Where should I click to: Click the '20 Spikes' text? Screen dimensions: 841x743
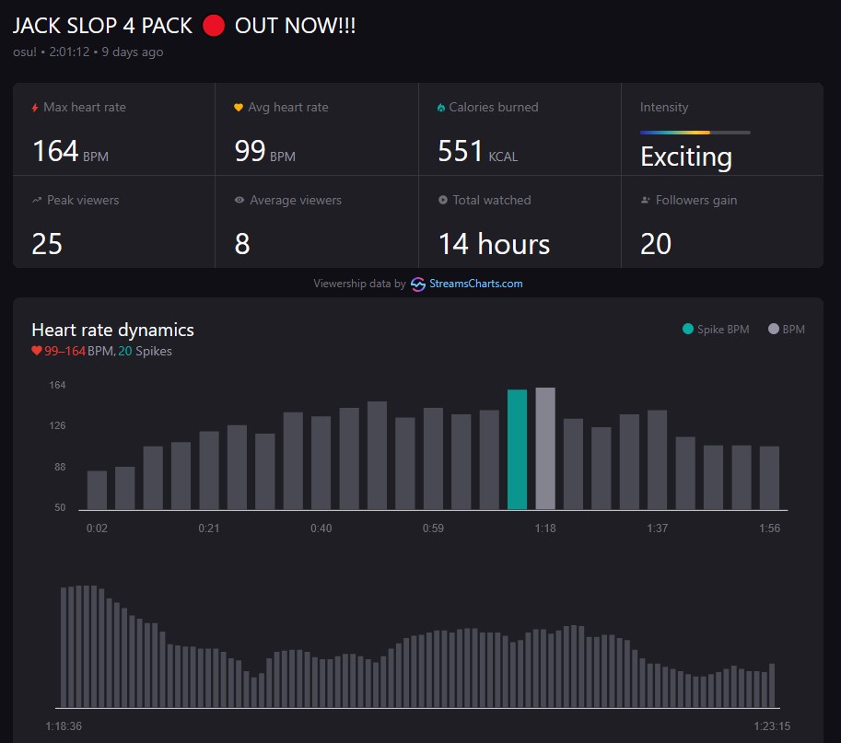click(x=145, y=351)
